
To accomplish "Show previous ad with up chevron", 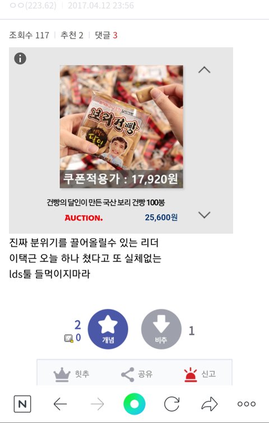I will [204, 70].
